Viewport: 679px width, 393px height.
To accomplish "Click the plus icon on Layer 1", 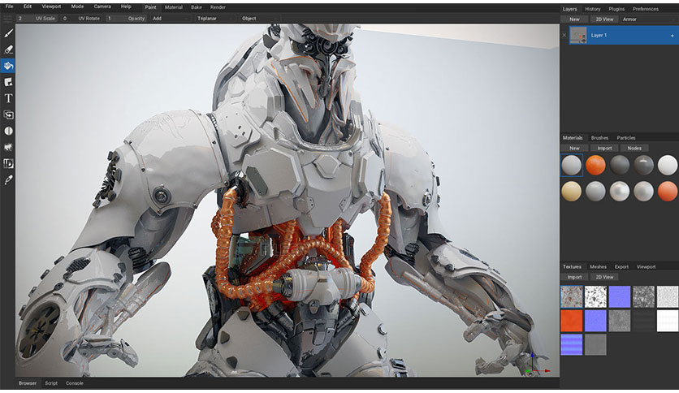I will click(x=672, y=36).
